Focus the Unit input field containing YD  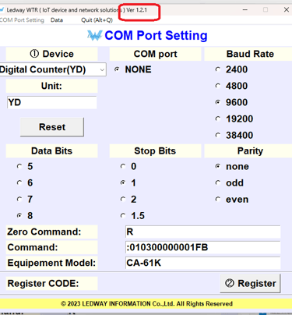52,102
